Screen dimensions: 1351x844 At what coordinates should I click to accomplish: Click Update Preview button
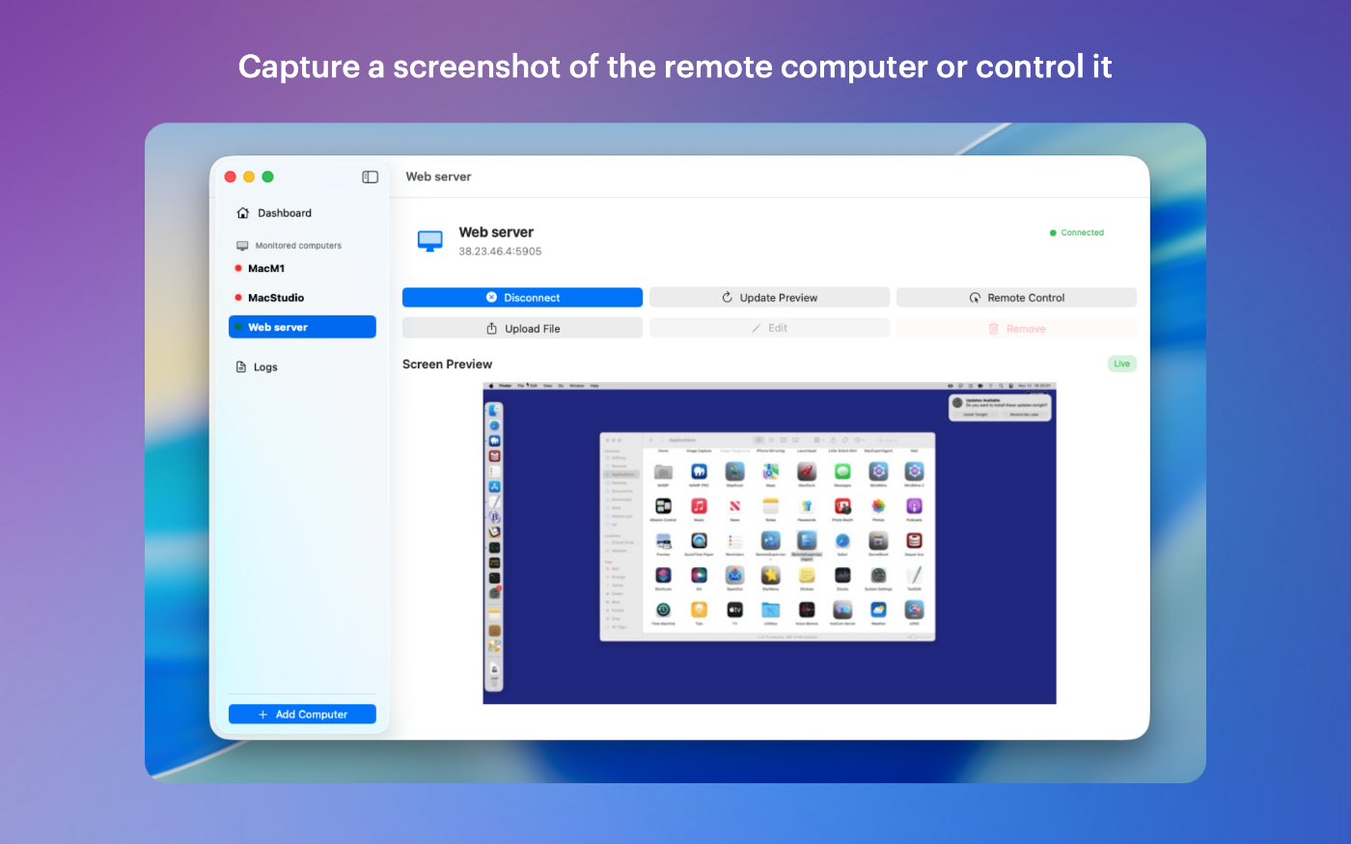coord(769,298)
